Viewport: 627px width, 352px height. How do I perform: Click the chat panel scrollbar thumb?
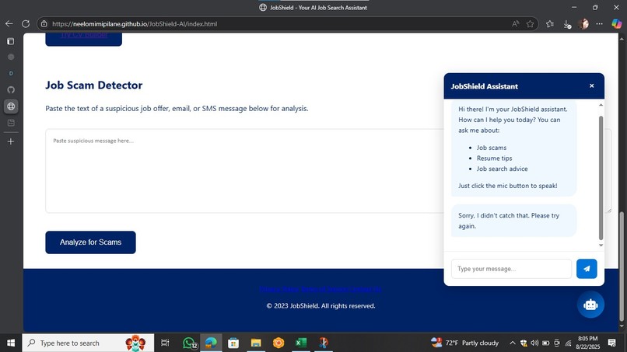pyautogui.click(x=601, y=178)
